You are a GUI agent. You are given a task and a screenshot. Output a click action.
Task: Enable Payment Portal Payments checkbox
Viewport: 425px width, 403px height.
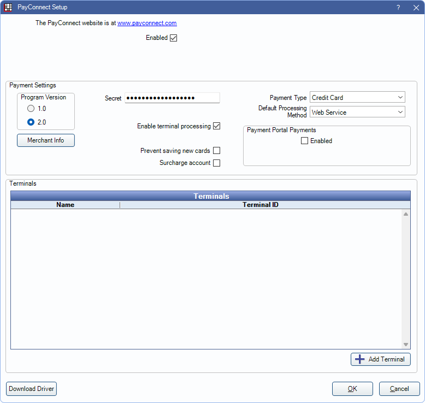[x=304, y=141]
